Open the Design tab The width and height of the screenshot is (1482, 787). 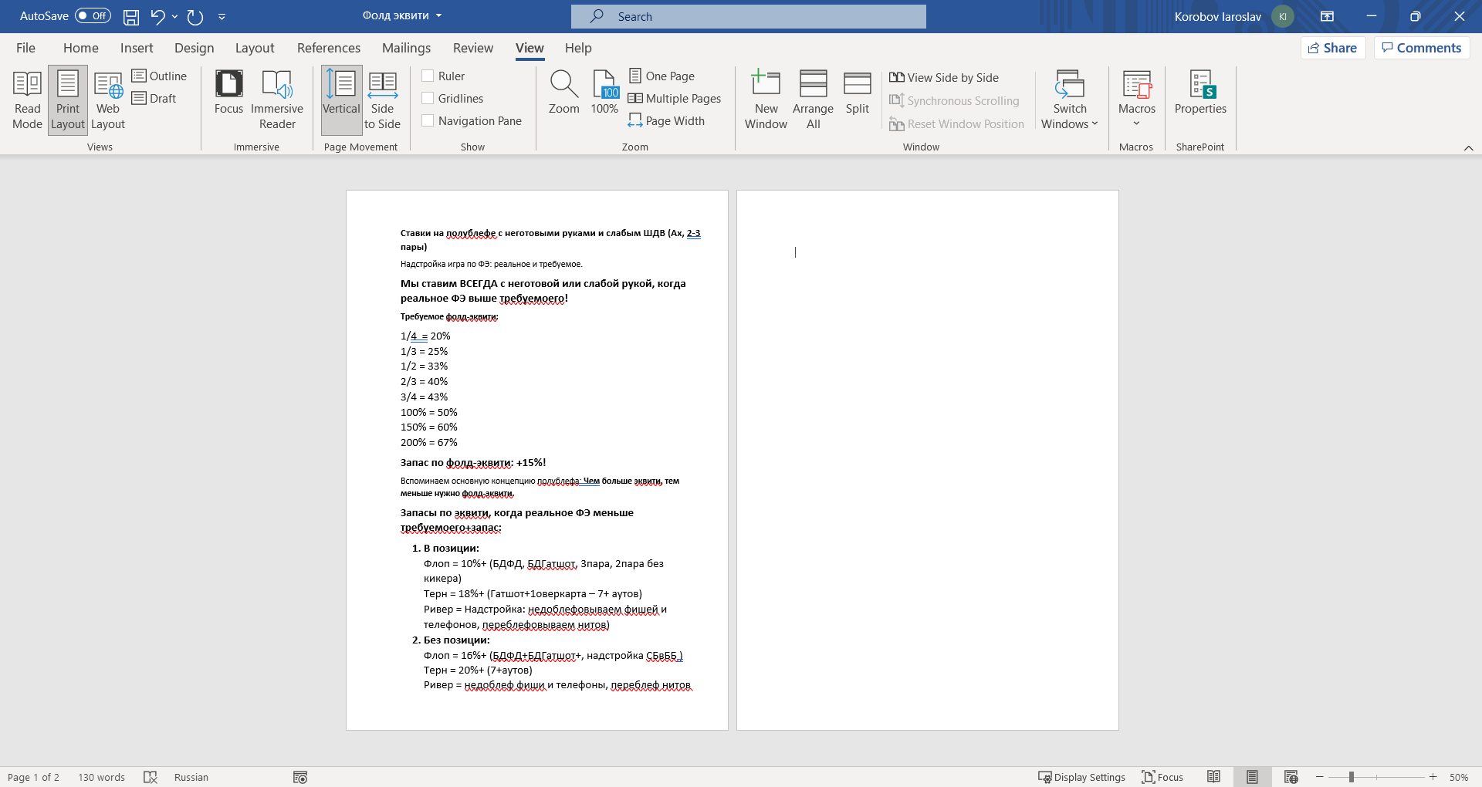pyautogui.click(x=194, y=48)
